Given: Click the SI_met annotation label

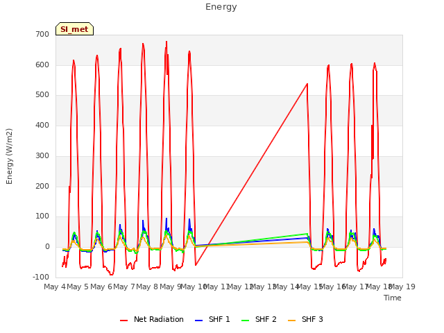Looking at the screenshot, I should tap(74, 29).
